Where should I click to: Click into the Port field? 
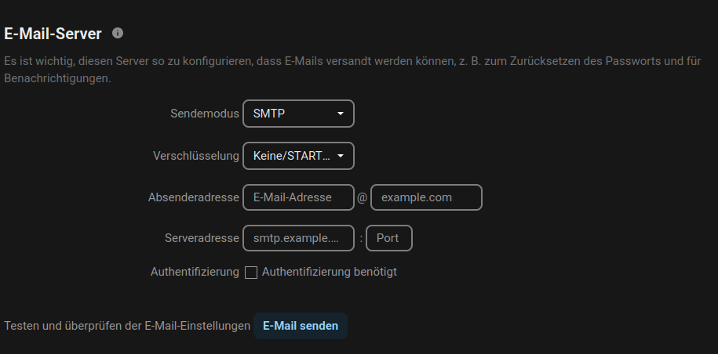(388, 238)
